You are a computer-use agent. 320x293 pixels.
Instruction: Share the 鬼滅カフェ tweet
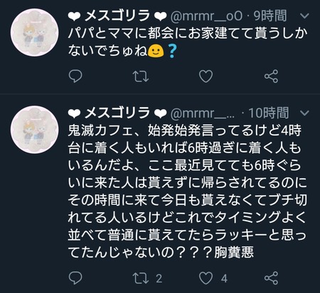point(271,278)
